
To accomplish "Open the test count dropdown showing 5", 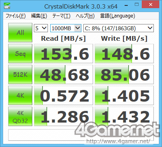I will 41,28.
